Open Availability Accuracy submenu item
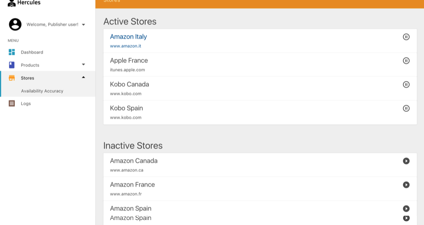The width and height of the screenshot is (424, 225). click(x=42, y=91)
